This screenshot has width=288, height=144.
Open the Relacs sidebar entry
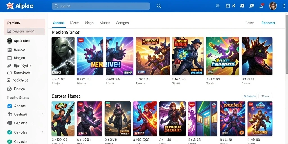(16, 89)
